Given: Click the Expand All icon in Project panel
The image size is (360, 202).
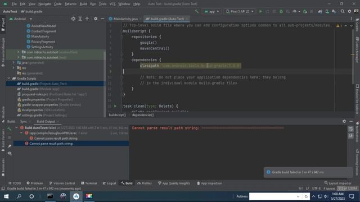Looking at the screenshot, I should 80,19.
